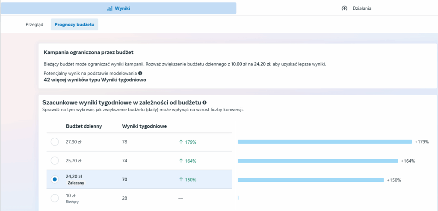The width and height of the screenshot is (438, 211).
Task: Click the +150% forecast bar
Action: pyautogui.click(x=311, y=180)
